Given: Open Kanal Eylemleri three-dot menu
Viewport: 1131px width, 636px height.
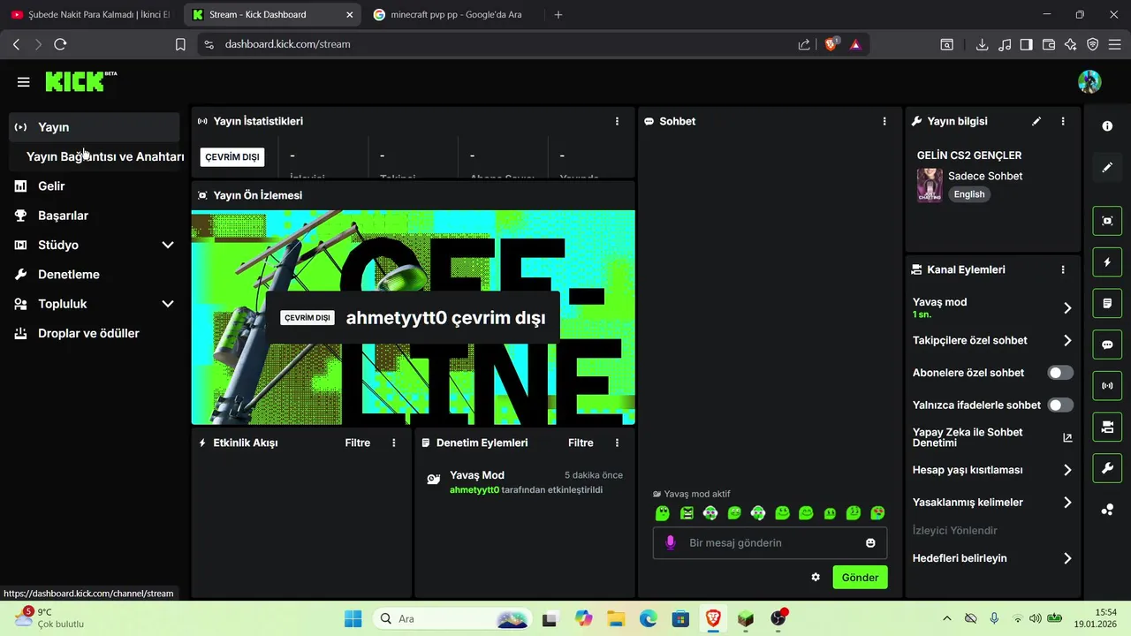Looking at the screenshot, I should [1063, 269].
